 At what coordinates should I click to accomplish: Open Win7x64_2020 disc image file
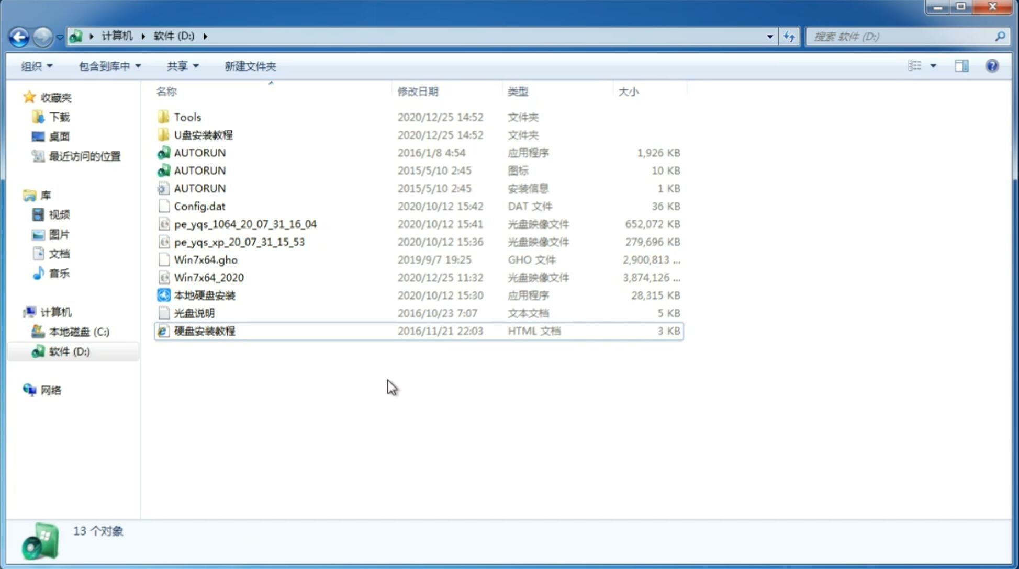208,277
